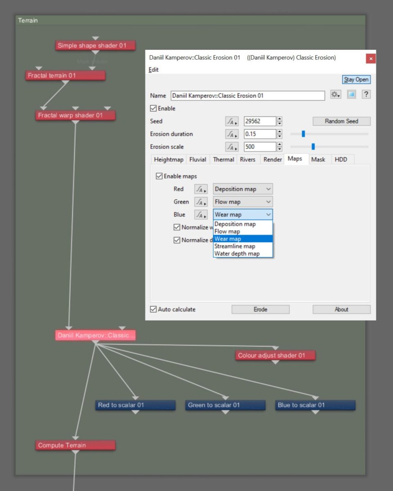This screenshot has width=393, height=491.
Task: Open the question mark help button
Action: pos(366,95)
